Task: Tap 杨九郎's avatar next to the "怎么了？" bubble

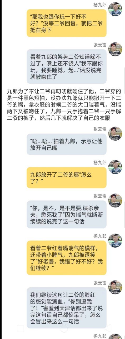Action: pyautogui.click(x=115, y=167)
